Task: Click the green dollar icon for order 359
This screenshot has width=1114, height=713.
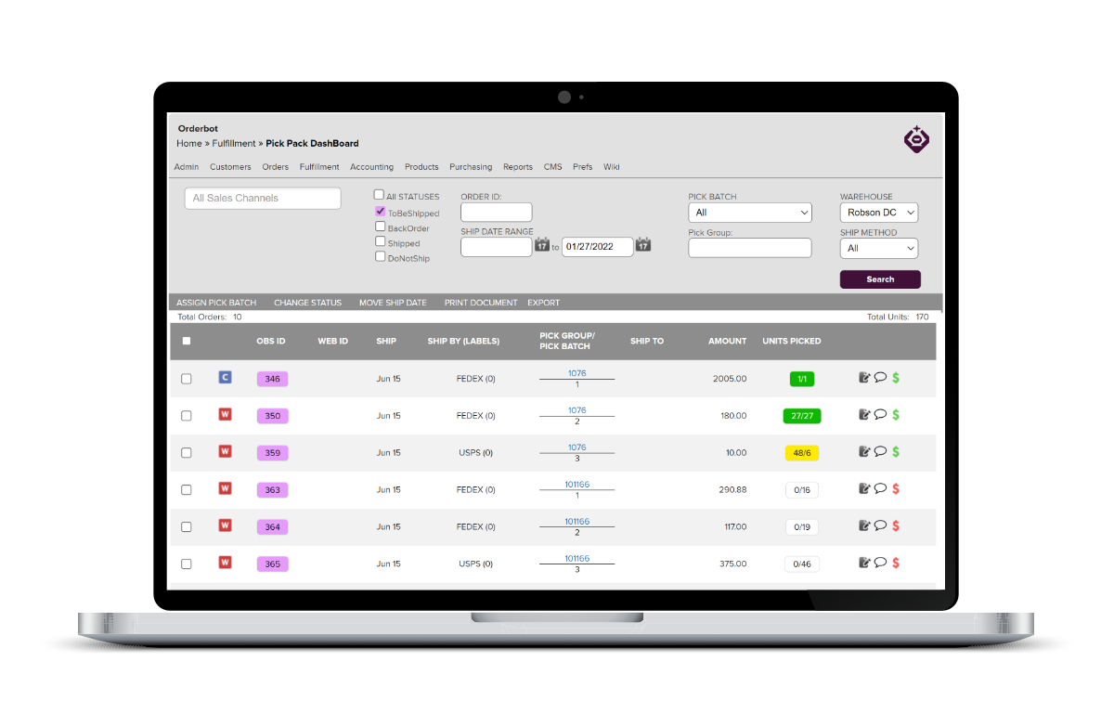Action: click(x=895, y=451)
